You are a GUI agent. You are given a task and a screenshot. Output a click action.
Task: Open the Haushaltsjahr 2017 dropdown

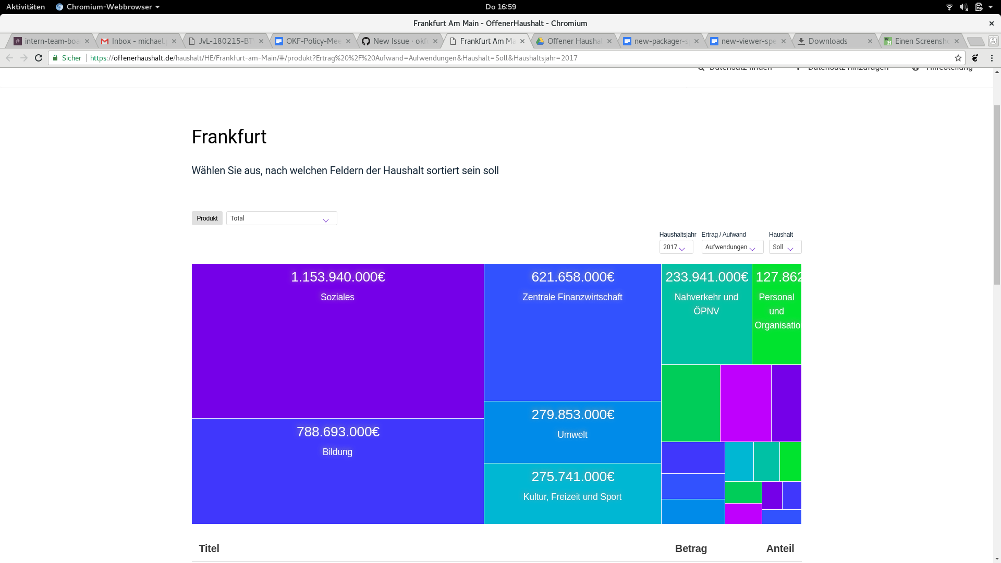676,247
